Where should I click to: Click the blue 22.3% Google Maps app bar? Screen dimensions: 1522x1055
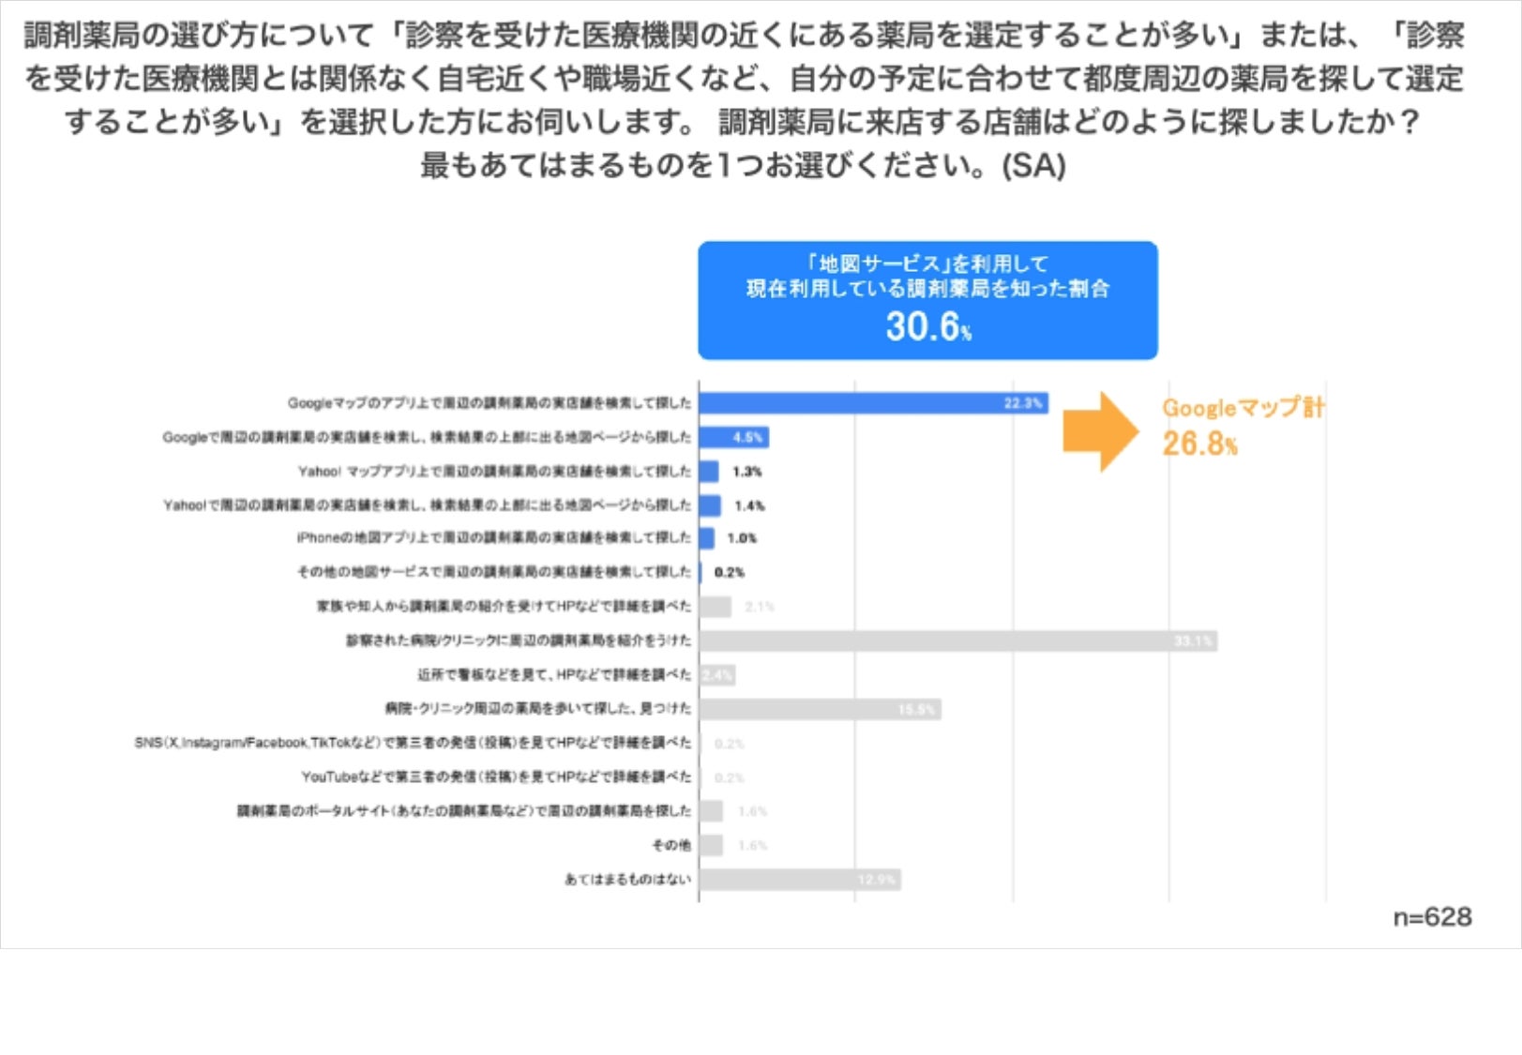point(872,403)
